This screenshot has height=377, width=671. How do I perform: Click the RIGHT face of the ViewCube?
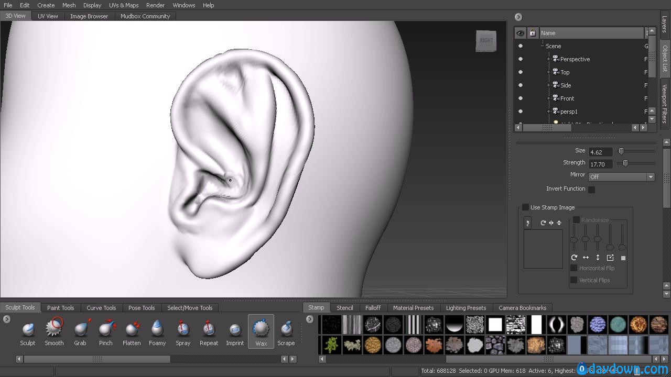pos(486,41)
